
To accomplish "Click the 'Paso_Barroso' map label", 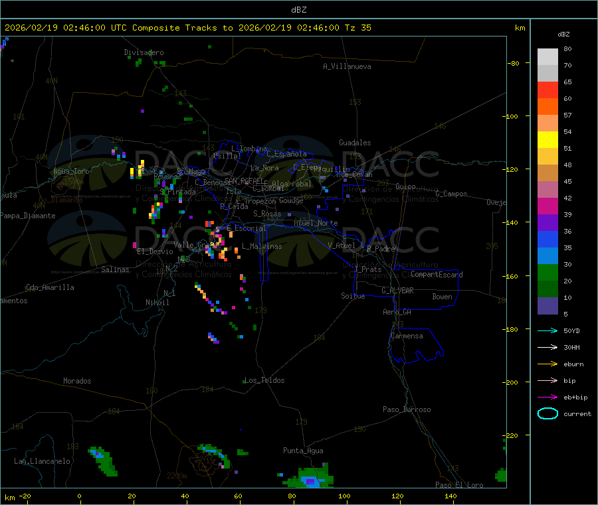I will point(407,409).
